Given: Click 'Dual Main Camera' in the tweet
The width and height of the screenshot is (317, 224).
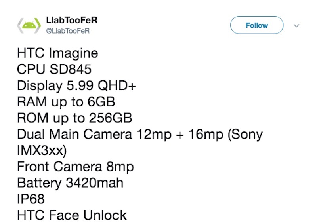Looking at the screenshot, I should (74, 134).
